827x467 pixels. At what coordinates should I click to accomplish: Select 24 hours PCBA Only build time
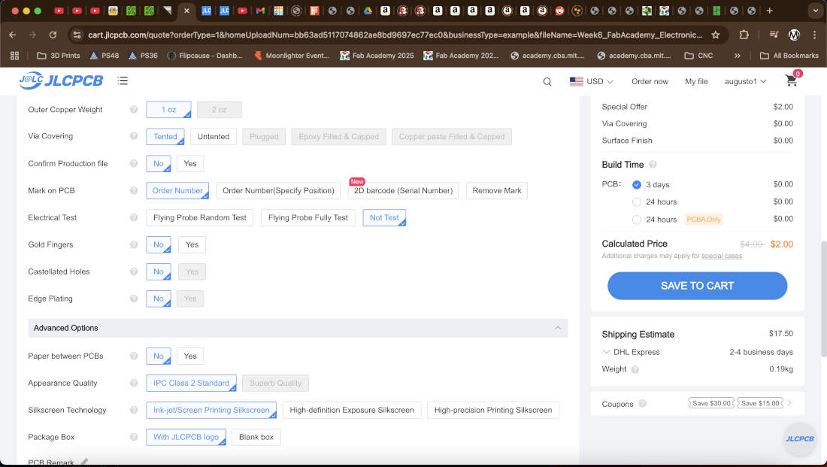[637, 219]
